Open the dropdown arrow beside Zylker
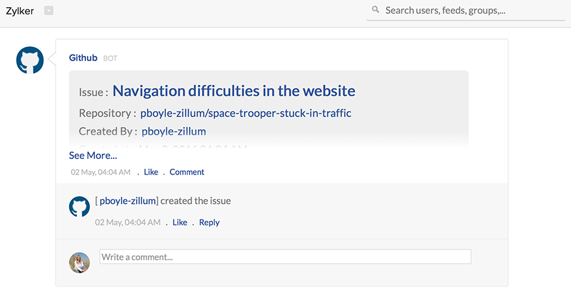The height and width of the screenshot is (293, 571). click(49, 11)
